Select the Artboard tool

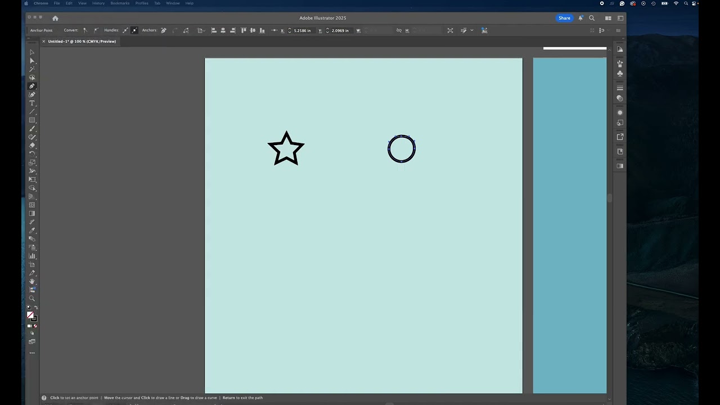pyautogui.click(x=32, y=264)
